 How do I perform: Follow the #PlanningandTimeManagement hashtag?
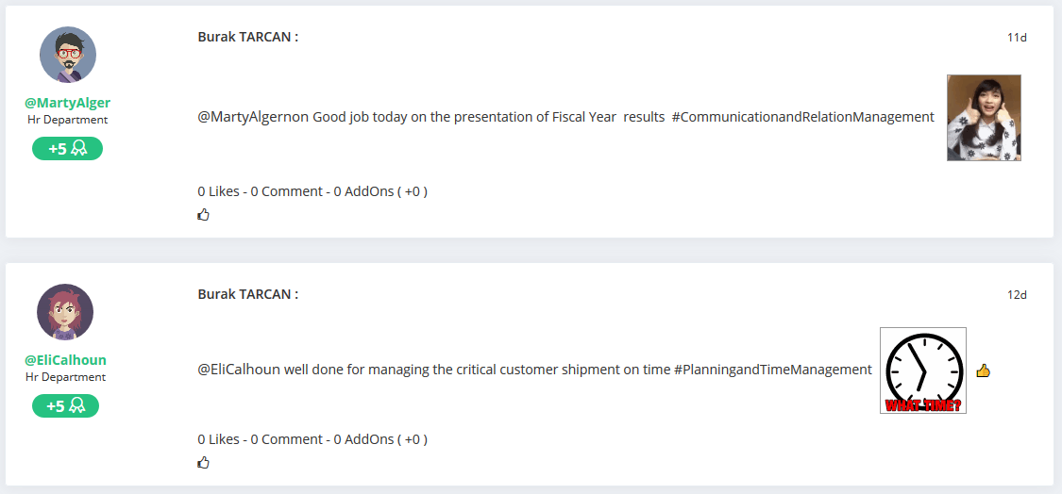pos(772,370)
